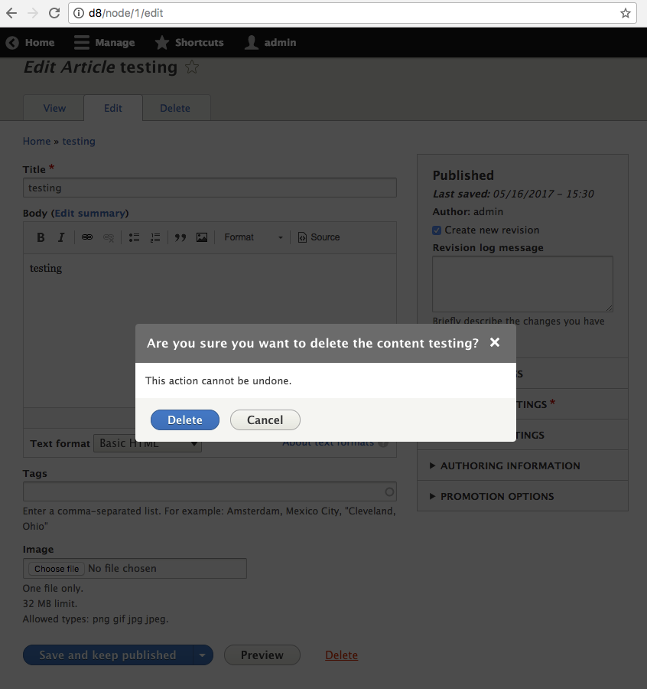647x689 pixels.
Task: Switch to the View tab
Action: click(x=53, y=108)
